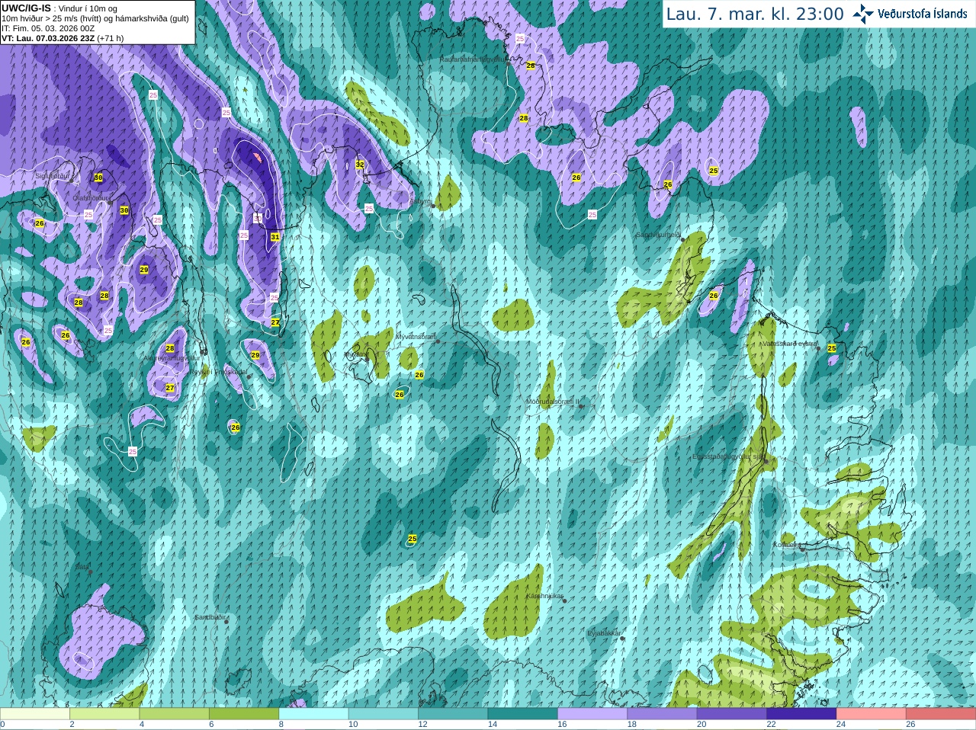This screenshot has width=976, height=730.
Task: Click the Reykir í Fnjóskadal station label
Action: click(219, 372)
